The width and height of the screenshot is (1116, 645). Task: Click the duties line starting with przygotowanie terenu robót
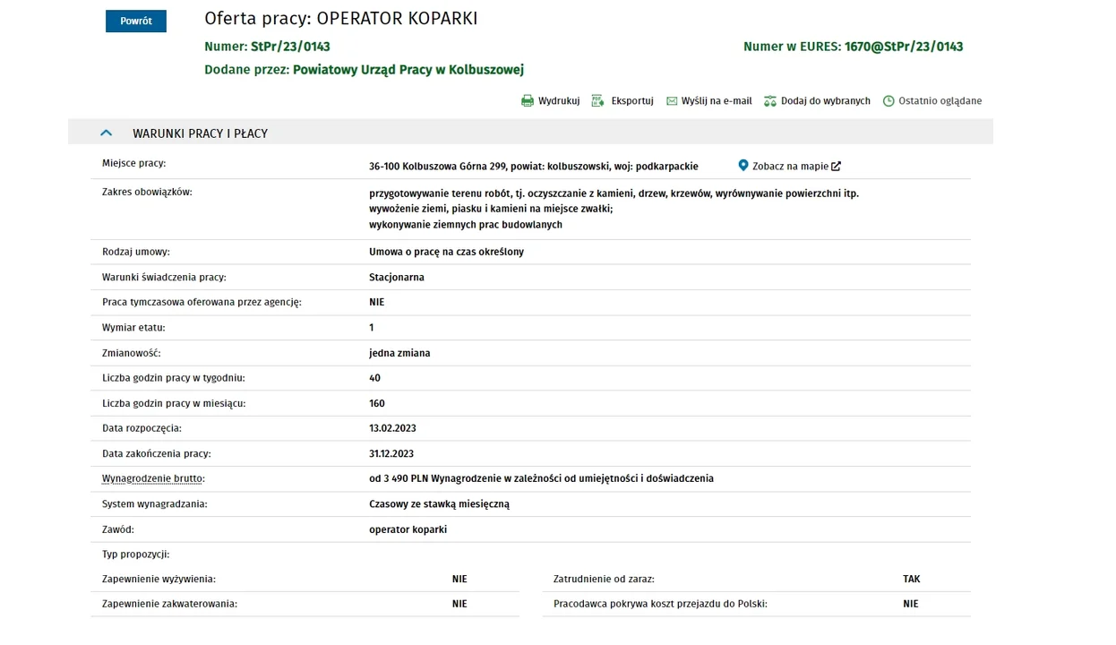(x=614, y=193)
